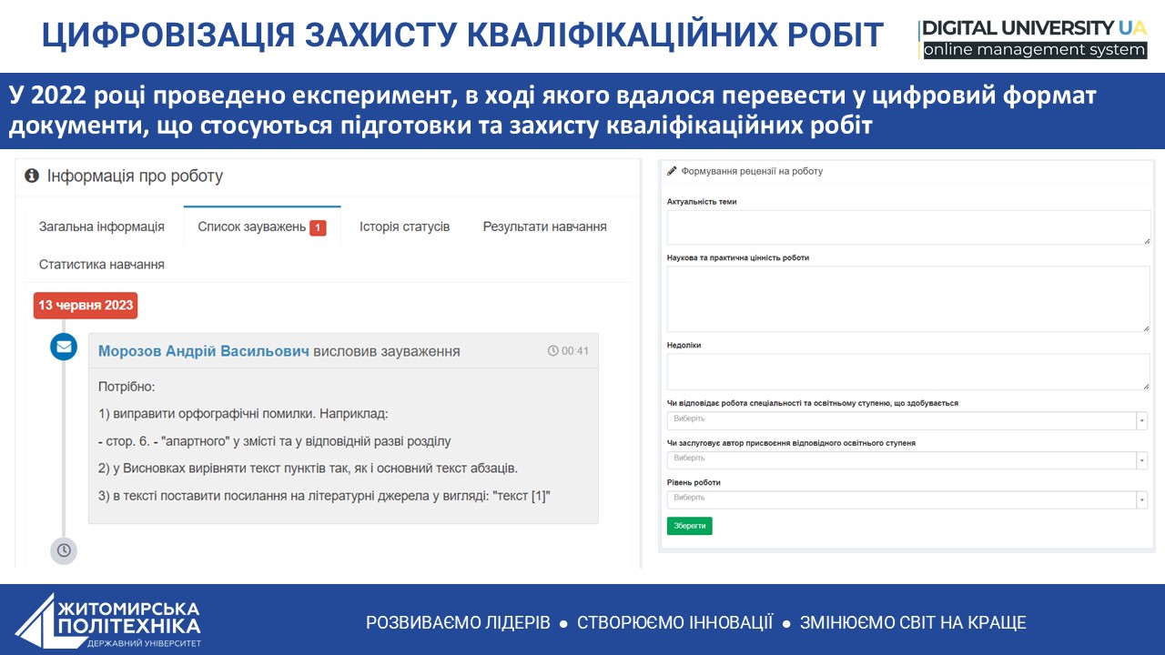Screen dimensions: 1165x655
Task: Switch to the 'Загальна інформація' tab
Action: click(102, 227)
